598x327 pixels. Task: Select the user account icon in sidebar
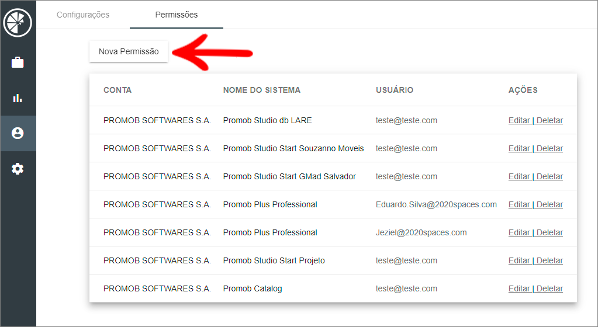(18, 133)
